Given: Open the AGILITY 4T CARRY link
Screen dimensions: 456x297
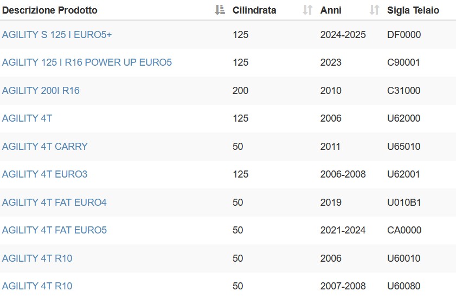Looking at the screenshot, I should (45, 147).
